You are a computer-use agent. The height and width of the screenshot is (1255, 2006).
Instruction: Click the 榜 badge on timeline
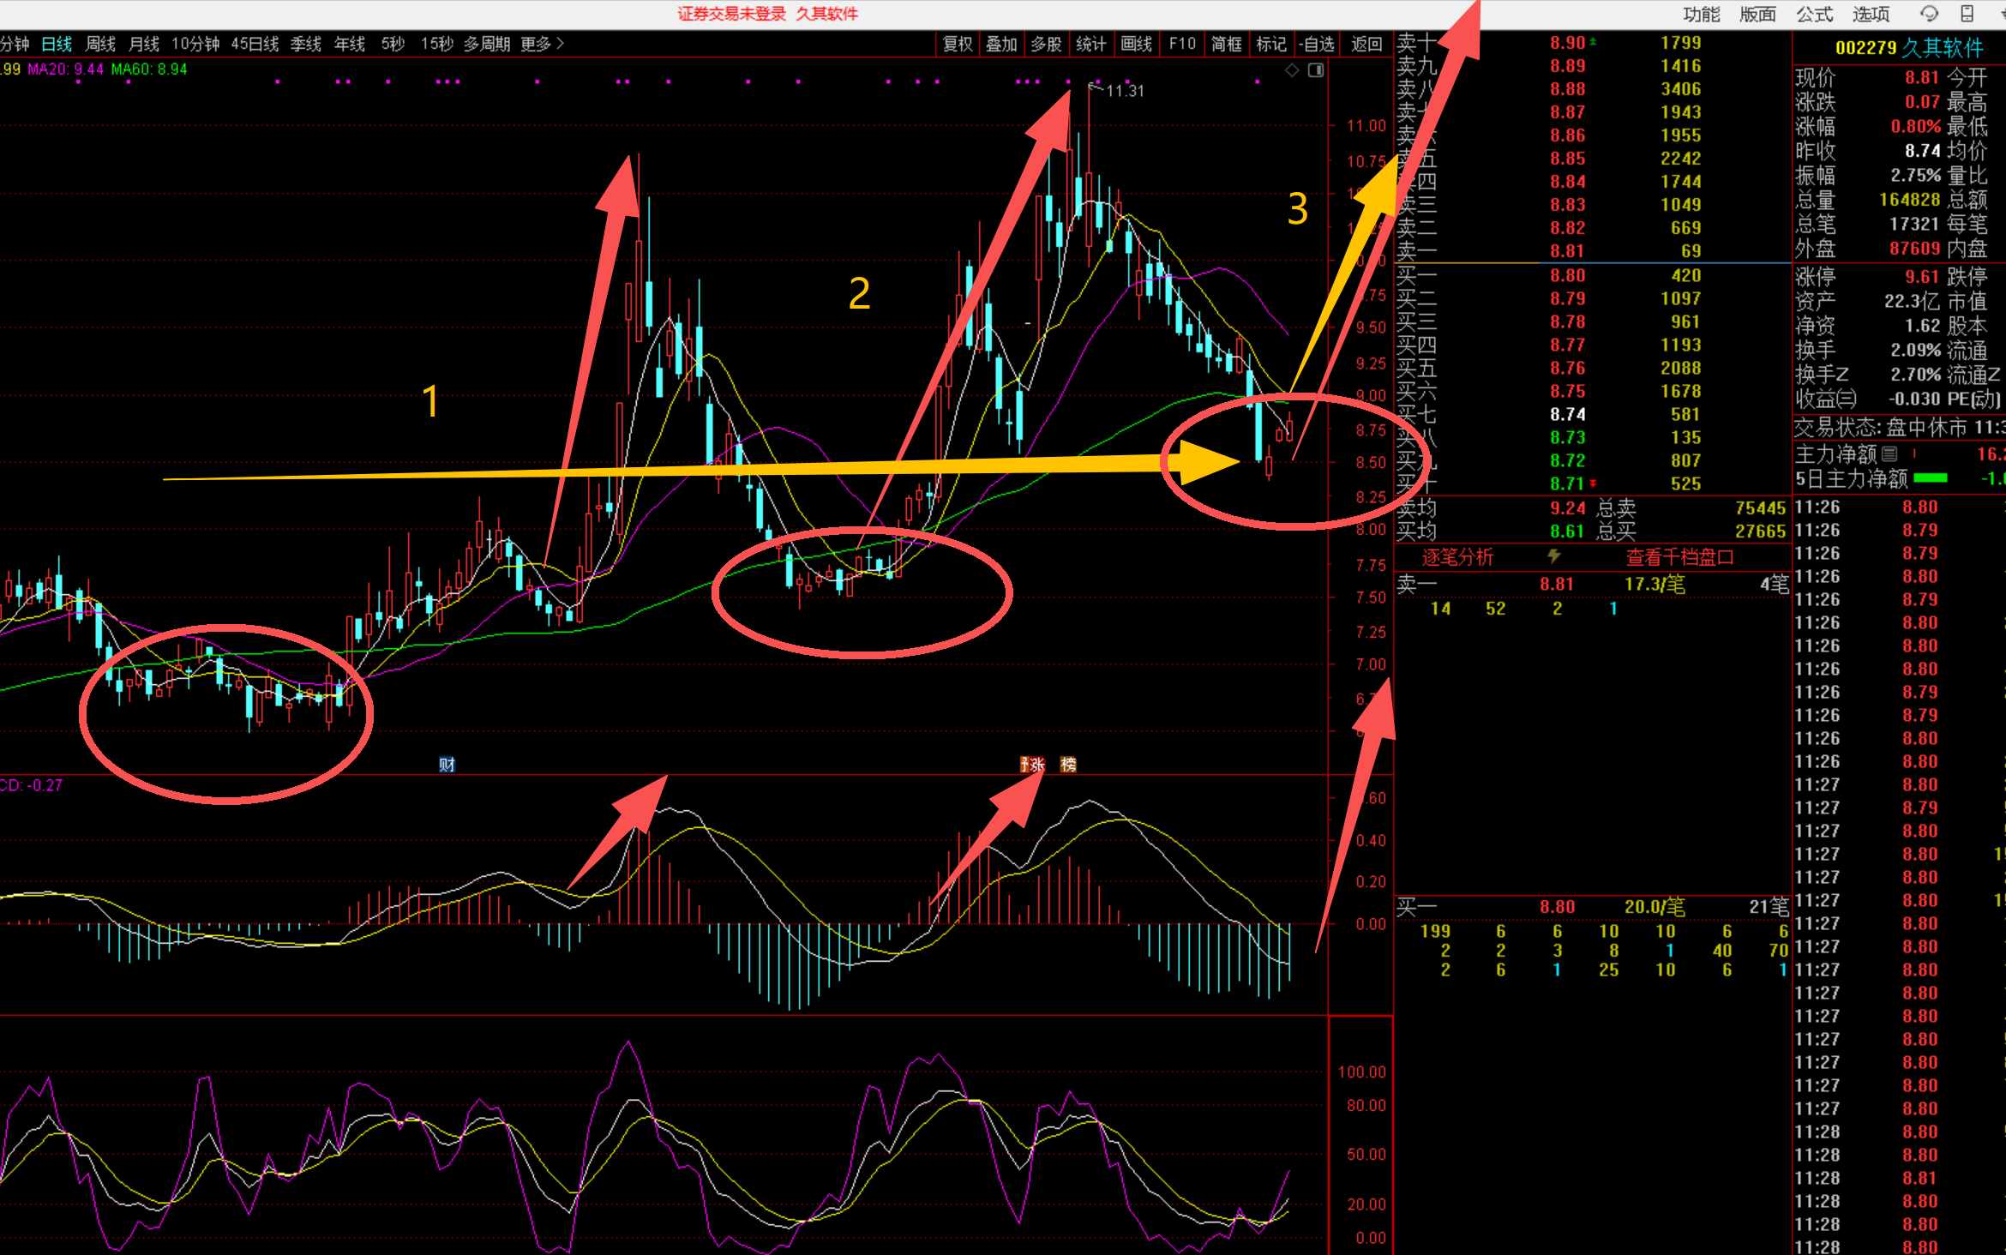[1068, 765]
